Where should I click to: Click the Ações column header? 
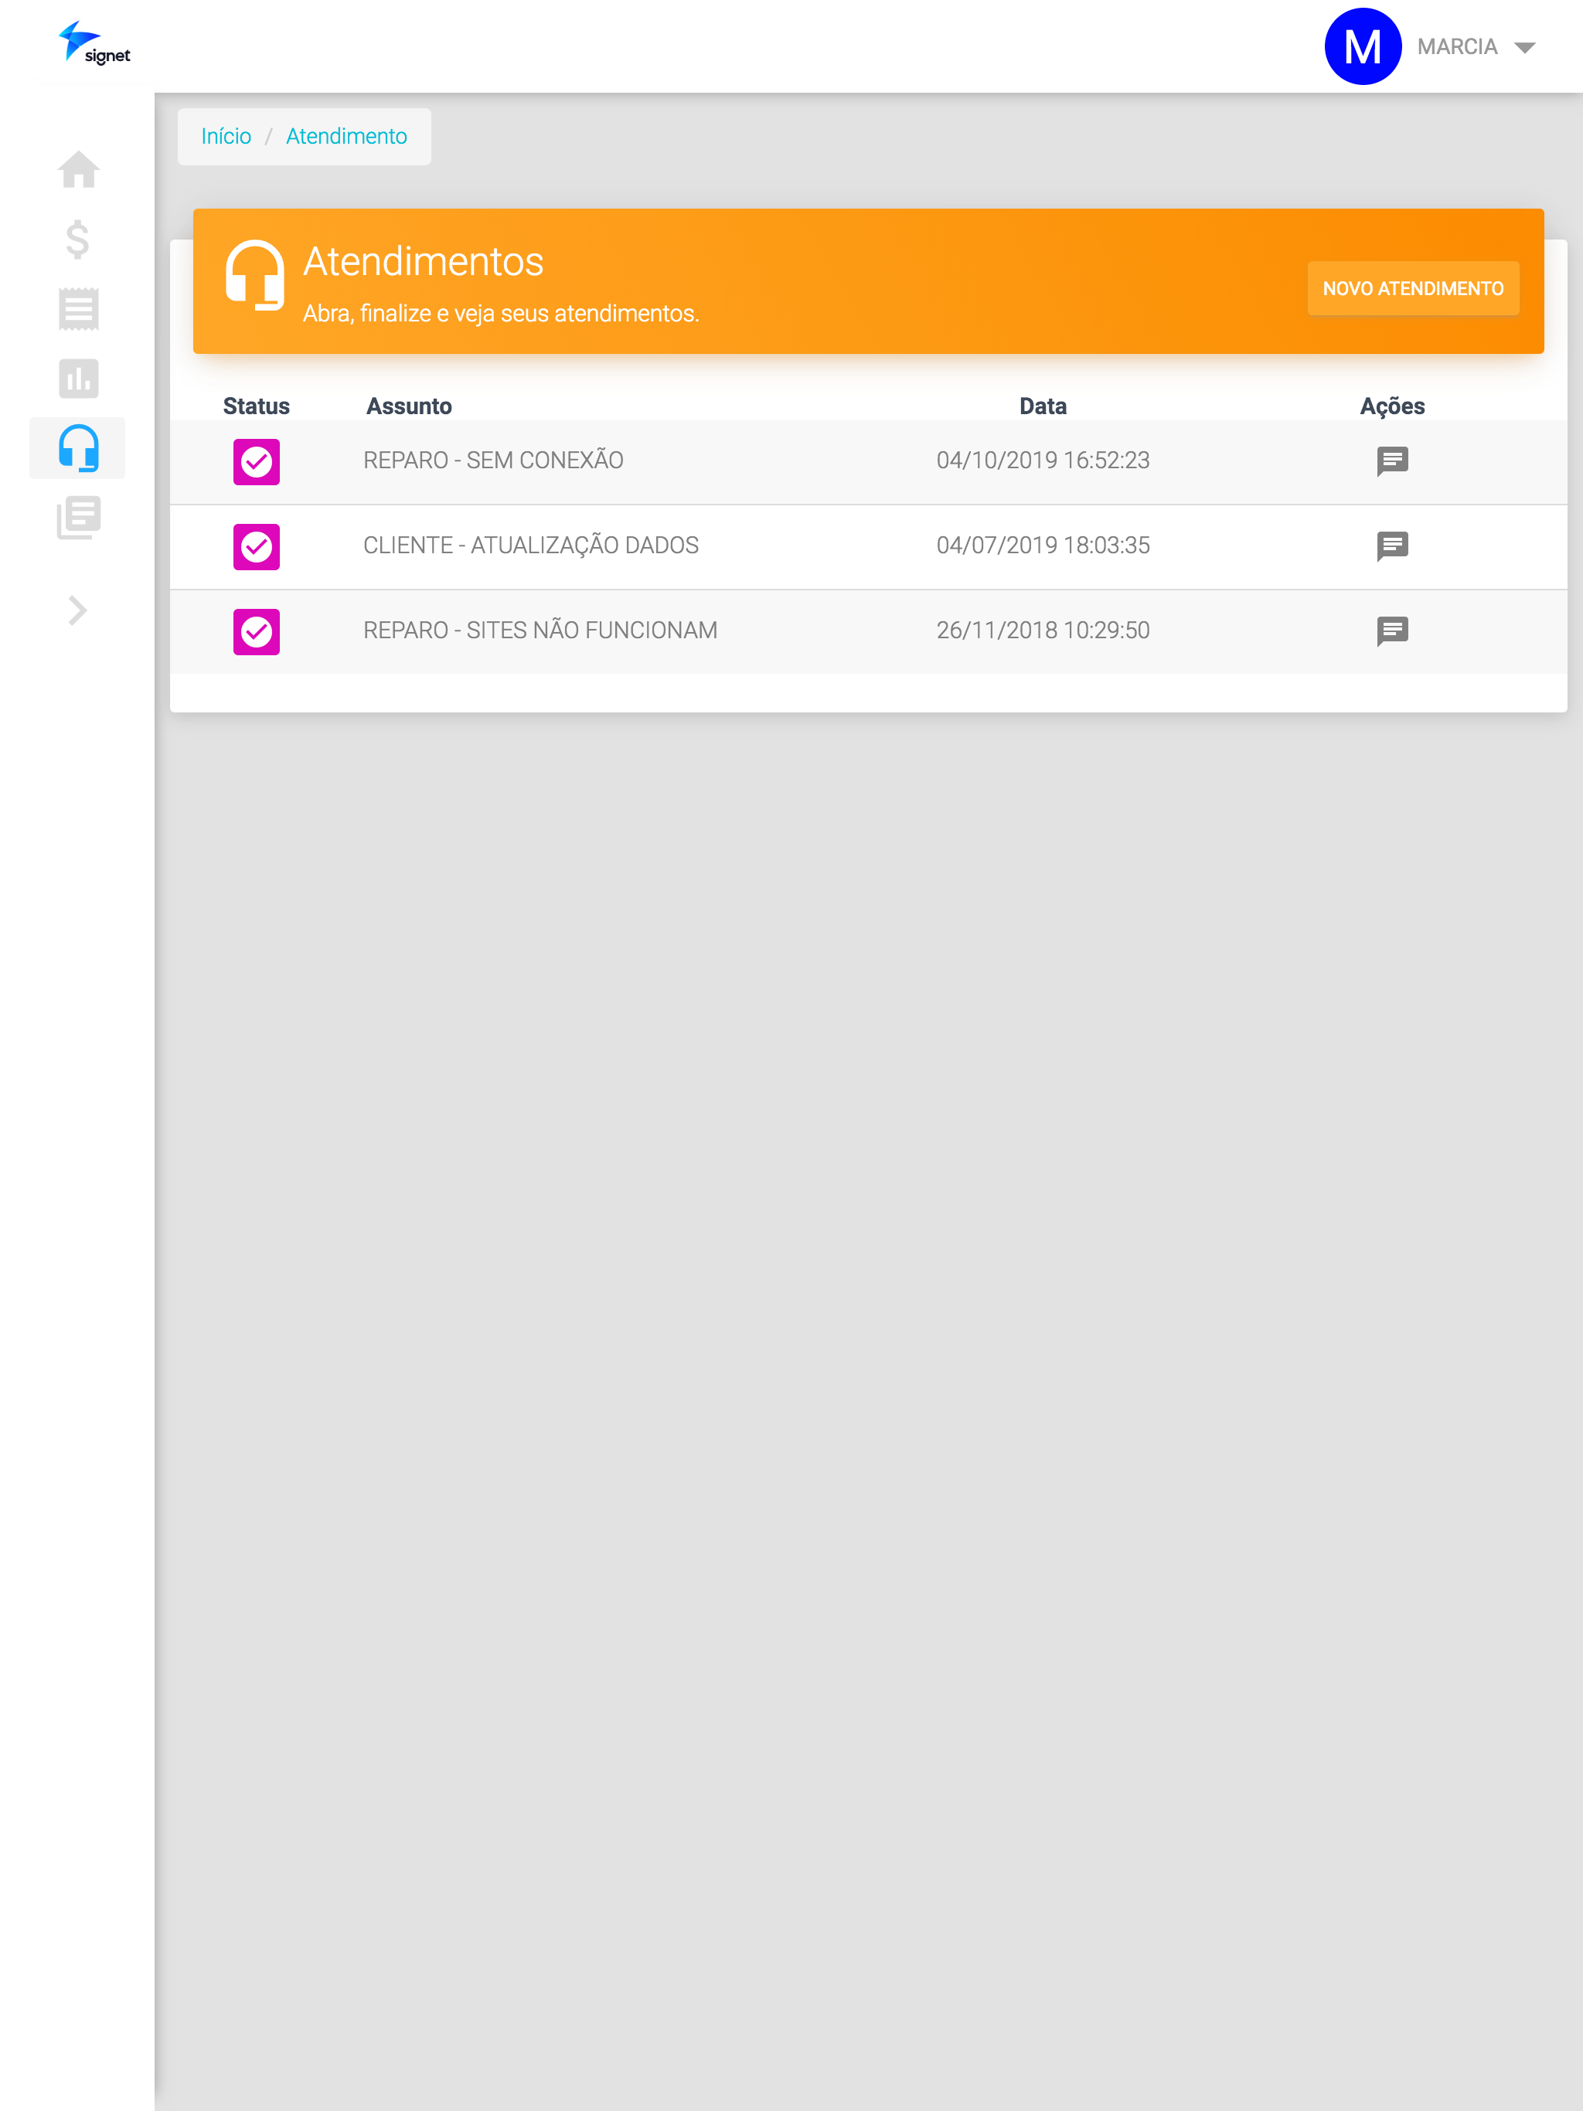[1392, 406]
